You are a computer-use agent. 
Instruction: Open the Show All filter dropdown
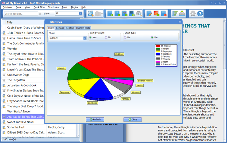tap(81, 14)
